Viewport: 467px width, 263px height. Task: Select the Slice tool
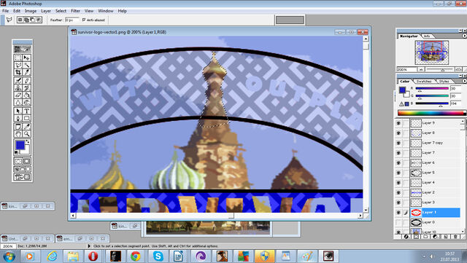pyautogui.click(x=26, y=72)
